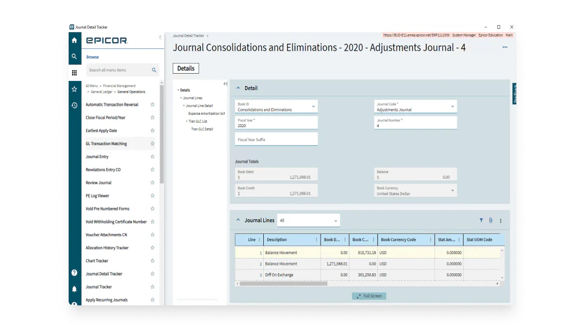This screenshot has height=329, width=585.
Task: Open page overflow menu at title
Action: [x=505, y=47]
